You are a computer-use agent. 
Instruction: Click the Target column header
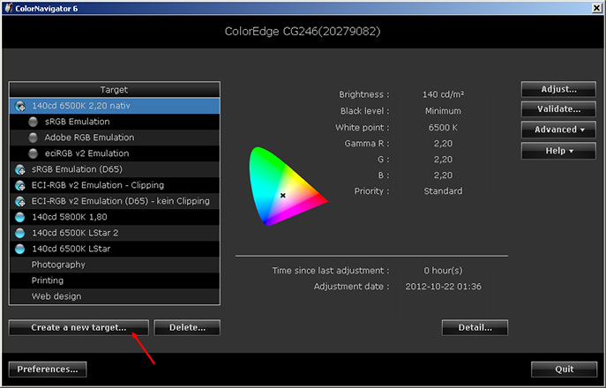point(115,90)
